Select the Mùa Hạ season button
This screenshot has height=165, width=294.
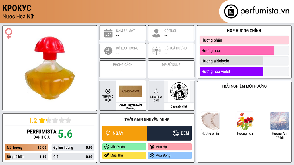(170, 147)
